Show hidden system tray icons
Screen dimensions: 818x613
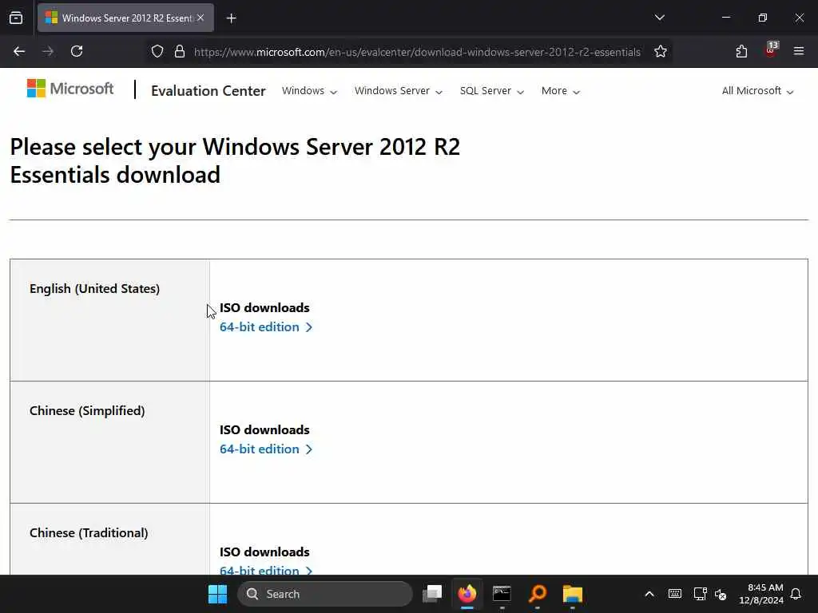649,594
